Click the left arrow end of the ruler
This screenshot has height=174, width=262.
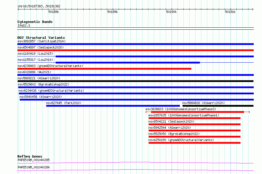tap(18, 9)
